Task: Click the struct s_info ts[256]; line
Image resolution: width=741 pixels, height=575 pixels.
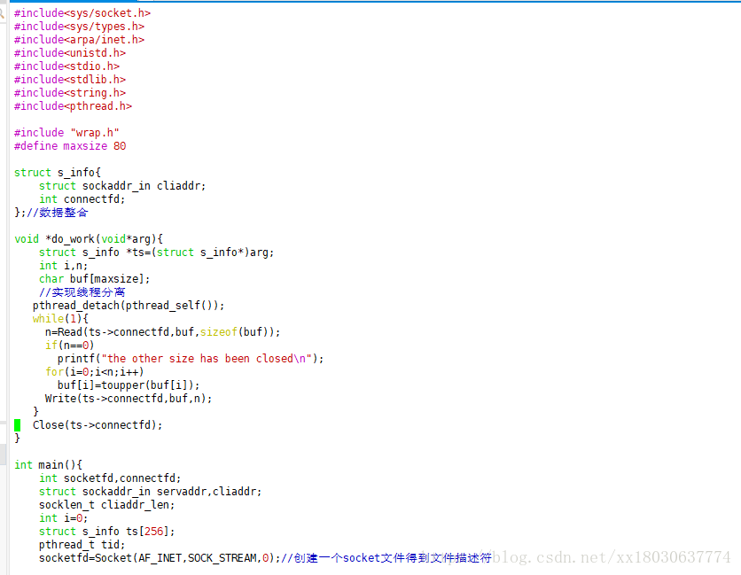Action: click(106, 532)
